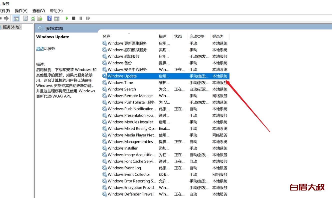
Task: Select Windows Image Acquisitio... service name
Action: tap(132, 155)
